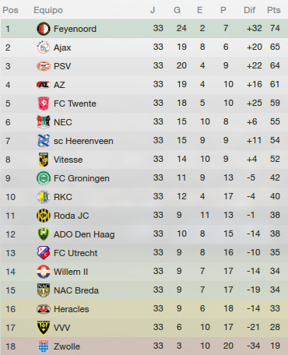Image resolution: width=288 pixels, height=355 pixels.
Task: Open the FC Twente crest
Action: [44, 104]
